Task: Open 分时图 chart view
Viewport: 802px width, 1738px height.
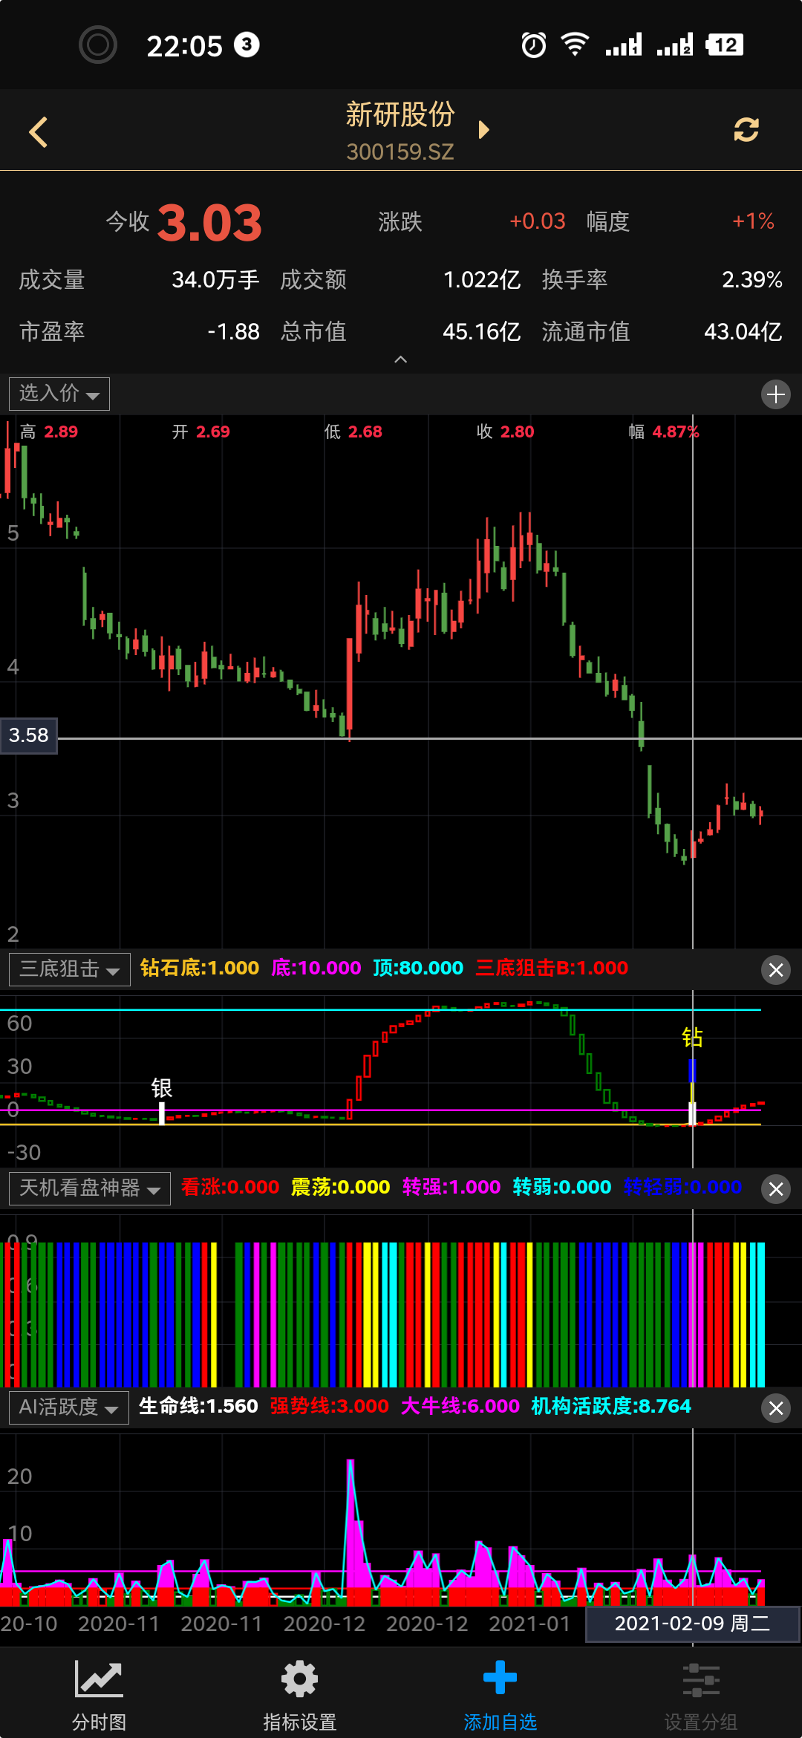Action: pyautogui.click(x=99, y=1689)
